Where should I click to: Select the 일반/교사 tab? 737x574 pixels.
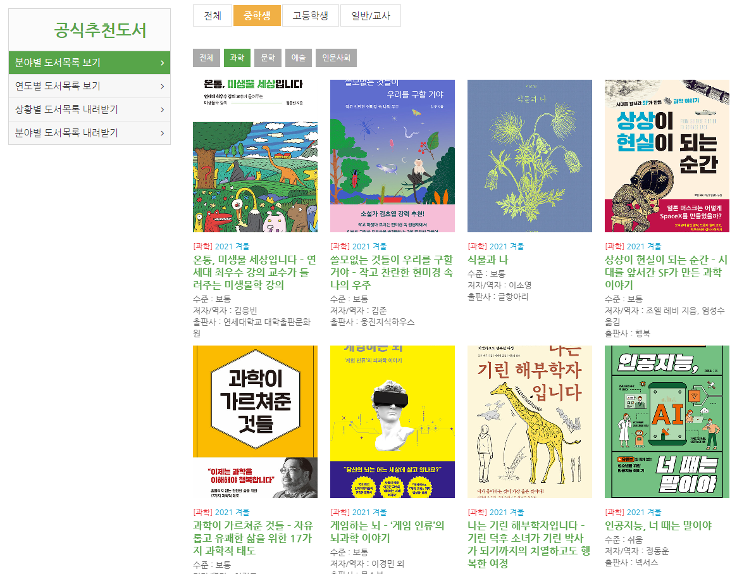coord(370,16)
